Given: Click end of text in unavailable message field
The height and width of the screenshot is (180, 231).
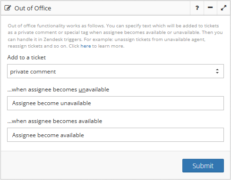Looking at the screenshot, I should (x=91, y=103).
